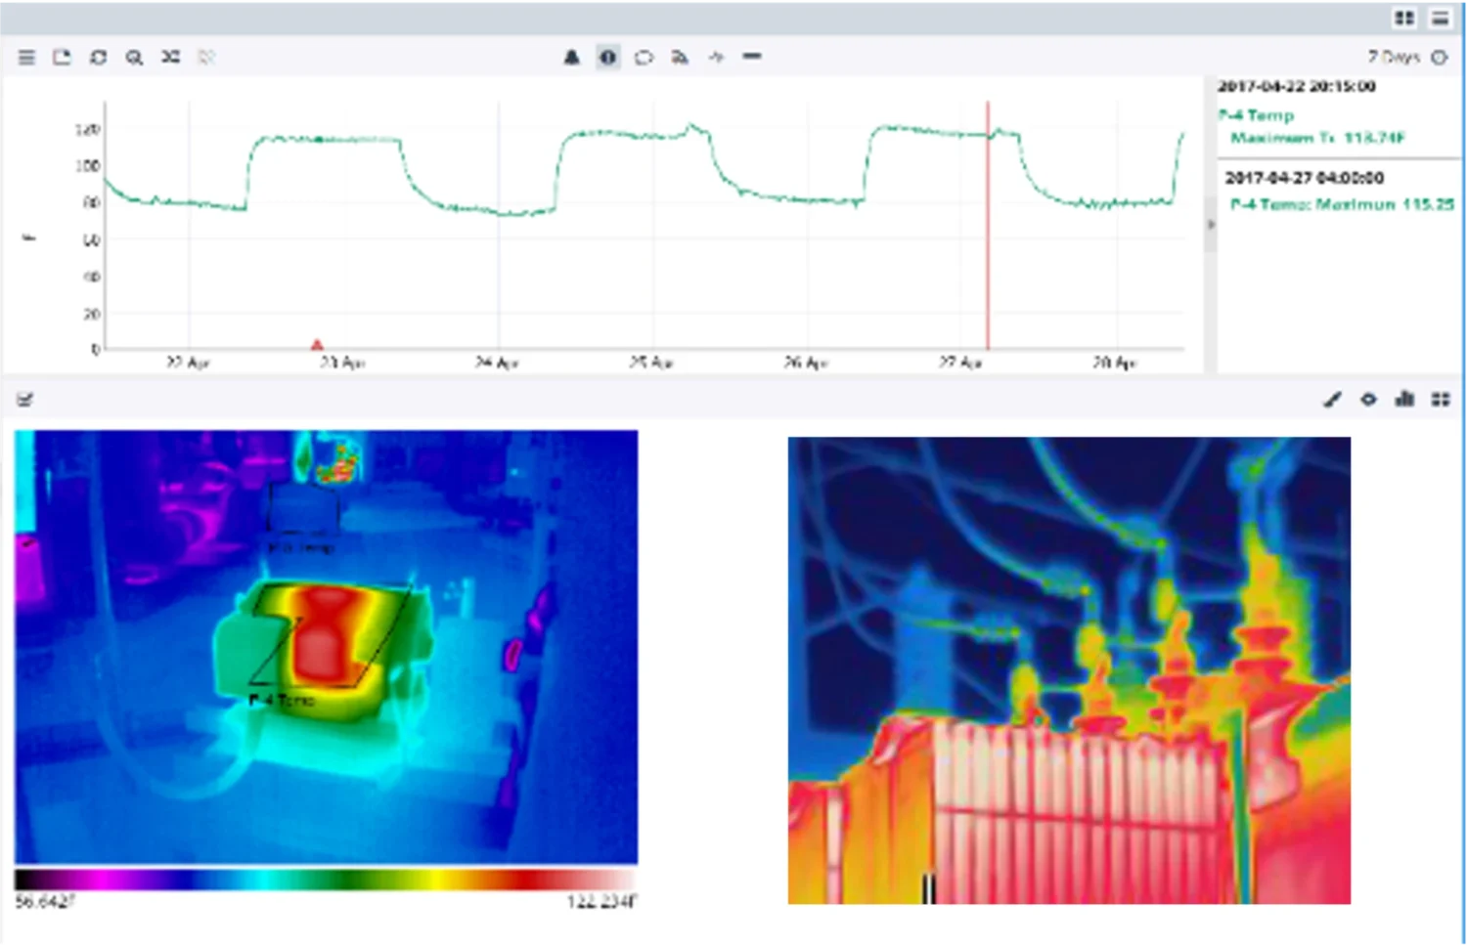Toggle the alarm bell icon

tap(572, 58)
